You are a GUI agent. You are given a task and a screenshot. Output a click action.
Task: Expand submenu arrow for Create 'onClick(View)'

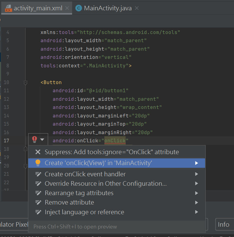click(x=197, y=163)
